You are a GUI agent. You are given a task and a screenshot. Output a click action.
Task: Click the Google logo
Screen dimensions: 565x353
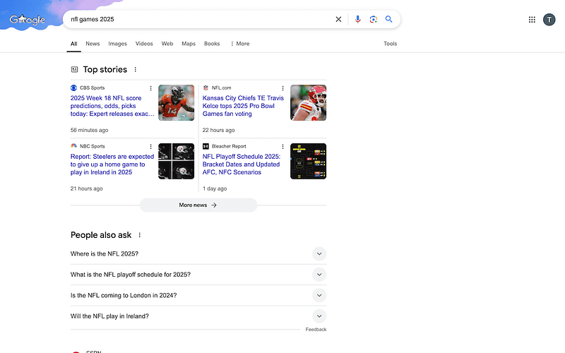28,20
